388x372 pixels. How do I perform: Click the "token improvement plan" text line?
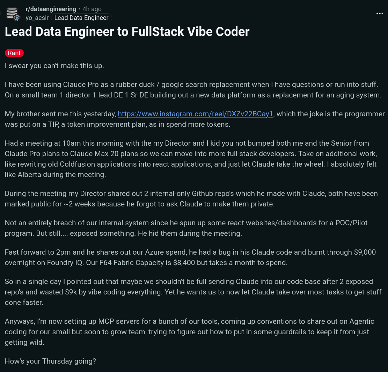(117, 124)
